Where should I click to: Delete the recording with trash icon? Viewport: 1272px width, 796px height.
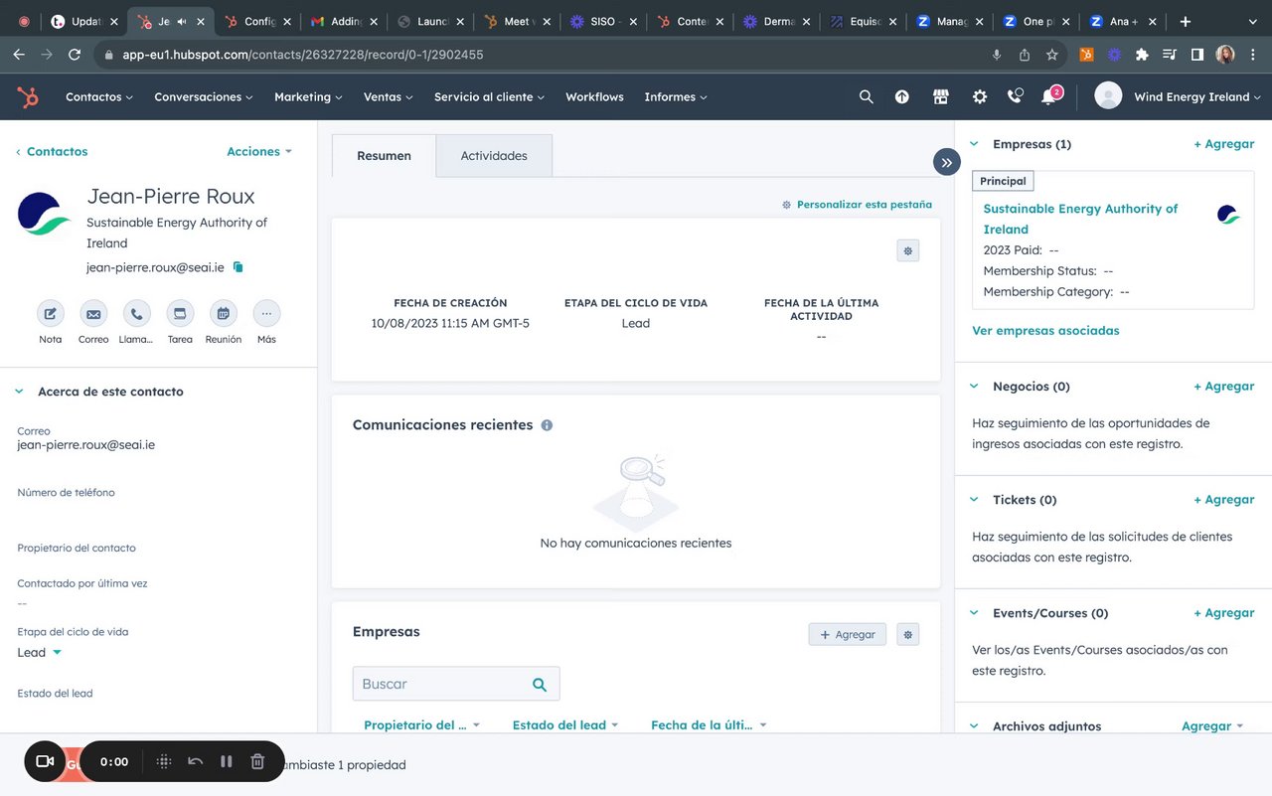point(257,761)
